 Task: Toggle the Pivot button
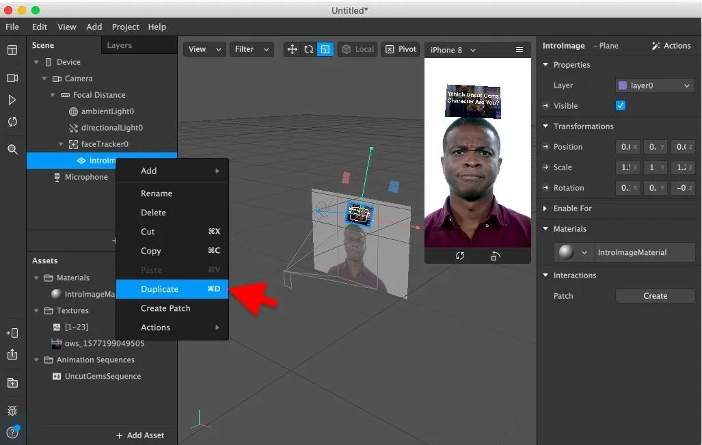click(401, 49)
